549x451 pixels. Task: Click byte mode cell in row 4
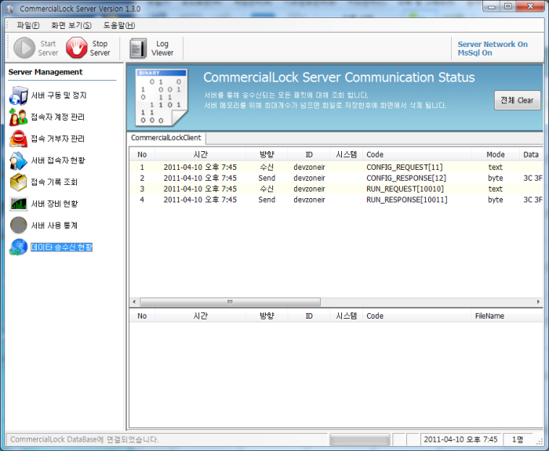(x=496, y=200)
